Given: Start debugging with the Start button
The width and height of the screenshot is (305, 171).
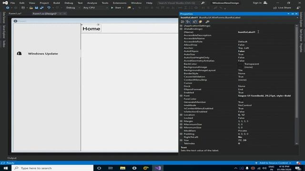Looking at the screenshot, I should (x=116, y=8).
